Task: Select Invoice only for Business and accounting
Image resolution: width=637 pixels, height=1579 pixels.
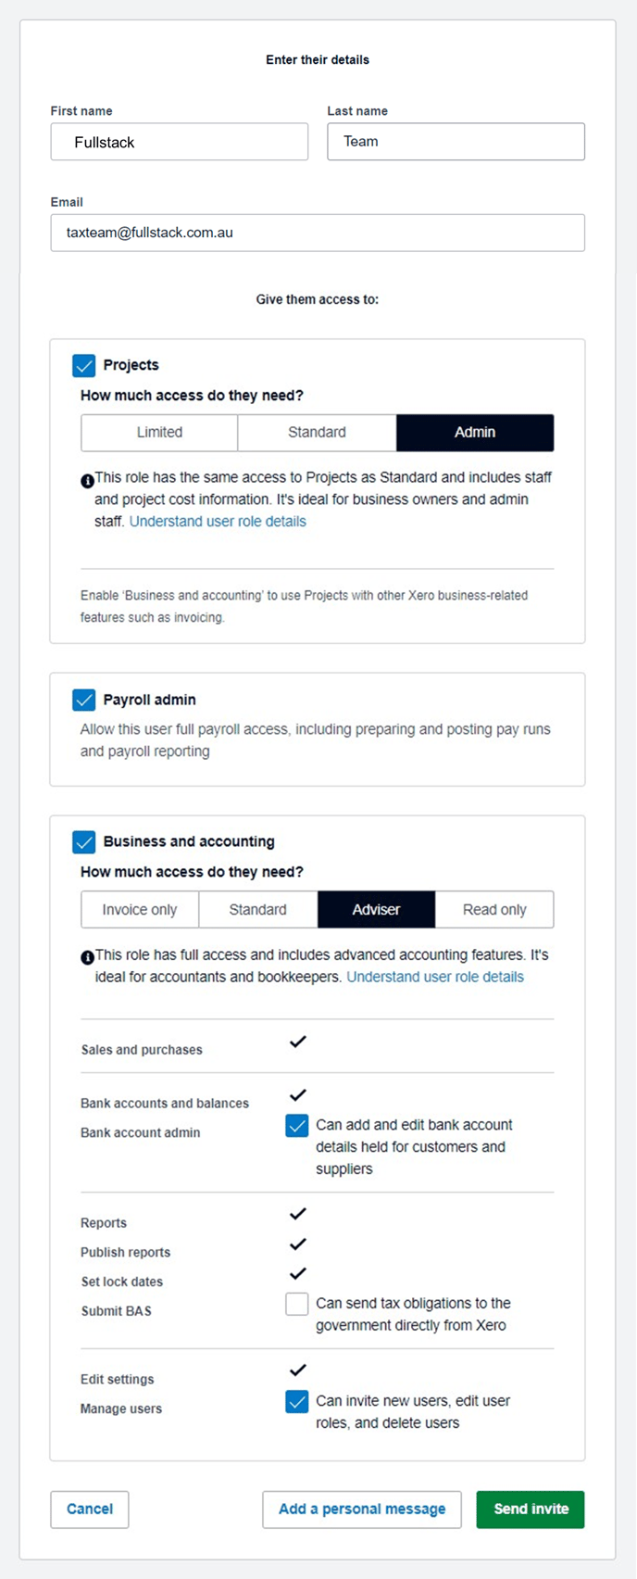Action: click(x=139, y=909)
